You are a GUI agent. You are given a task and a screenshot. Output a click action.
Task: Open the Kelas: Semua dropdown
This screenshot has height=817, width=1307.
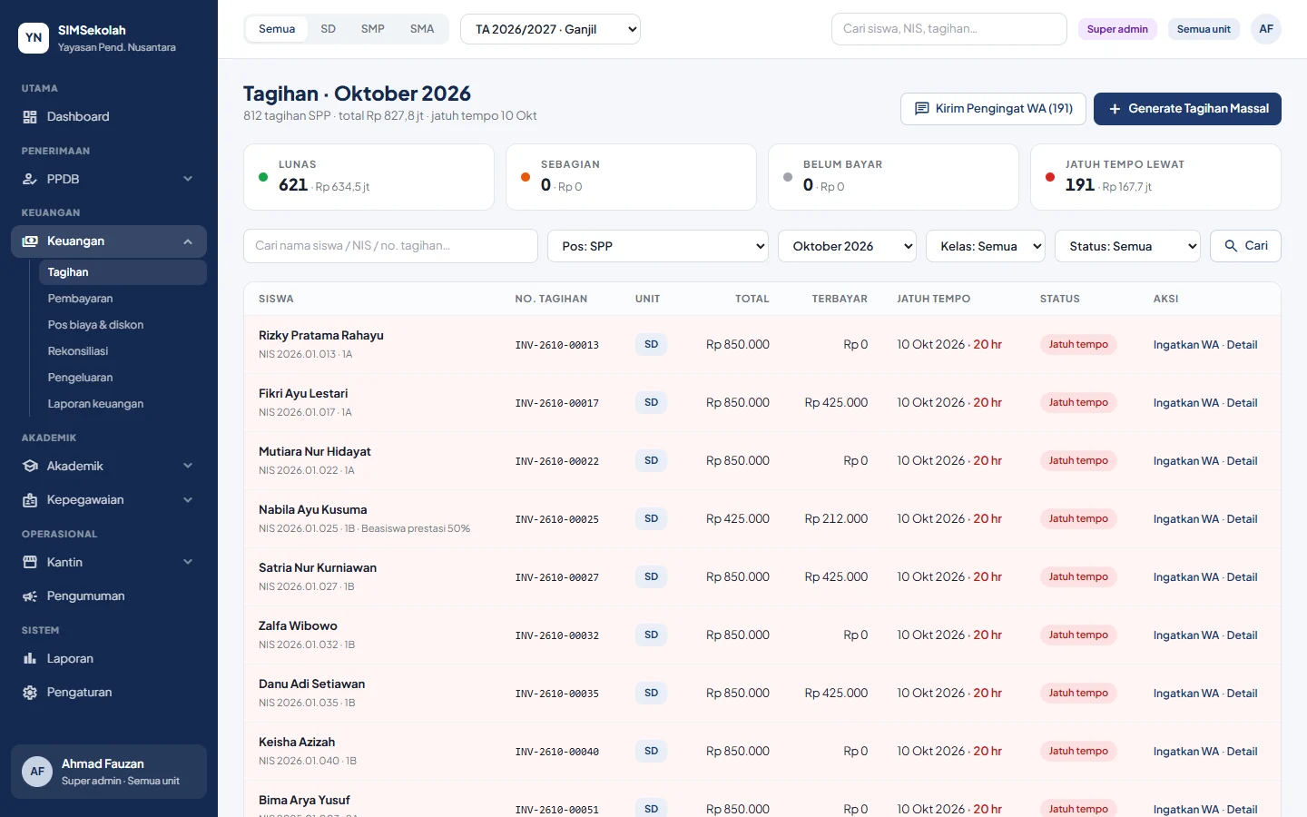(986, 246)
